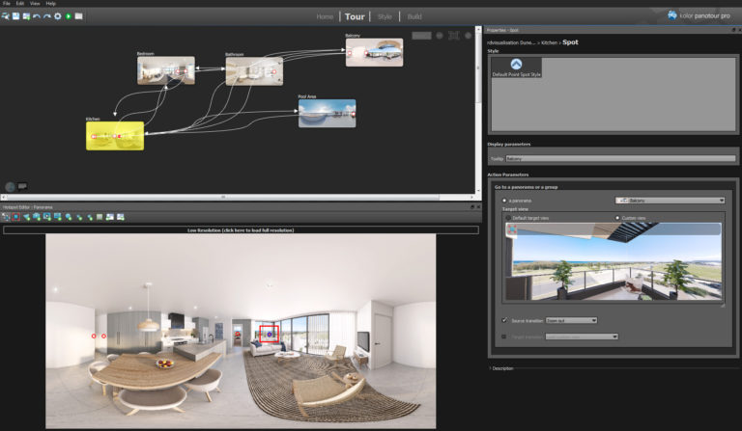Uncheck the Source transition checkbox
This screenshot has width=742, height=431.
(504, 320)
